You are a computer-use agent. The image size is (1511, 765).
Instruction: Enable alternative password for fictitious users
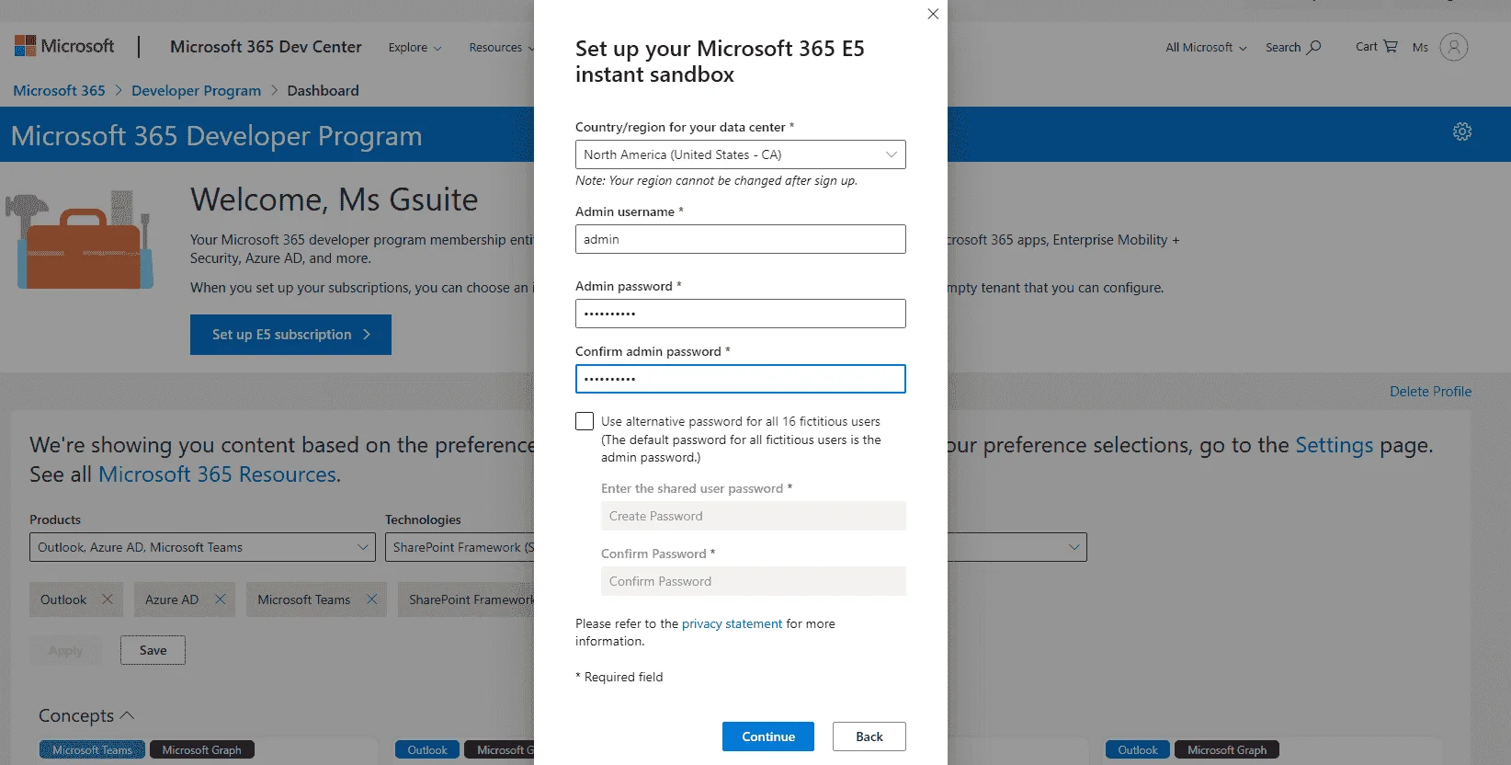tap(585, 421)
